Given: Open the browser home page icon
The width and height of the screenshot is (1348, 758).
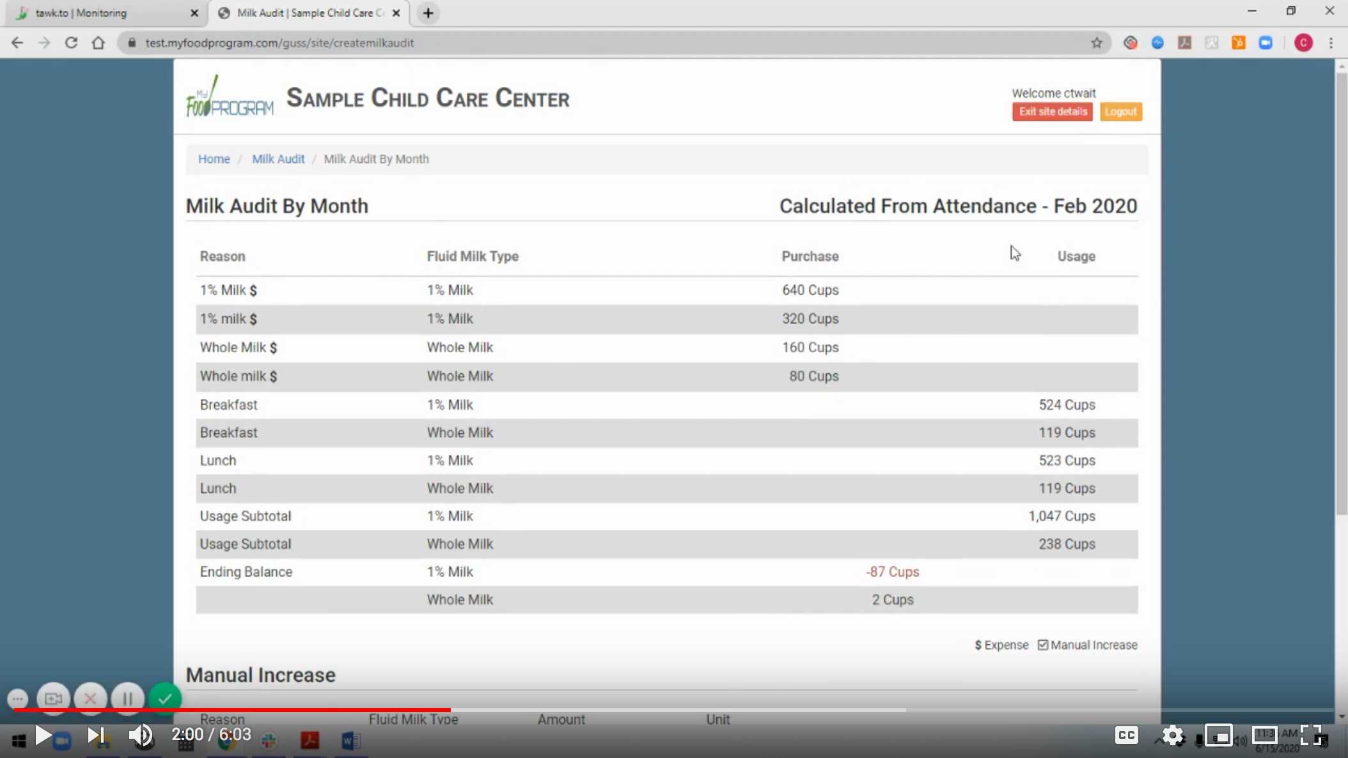Looking at the screenshot, I should 98,43.
